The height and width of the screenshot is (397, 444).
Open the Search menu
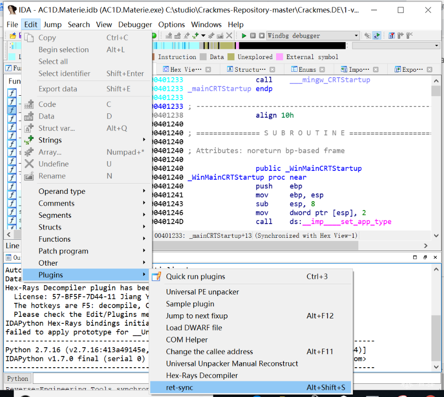79,24
